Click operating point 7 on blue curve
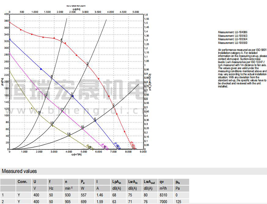 pyautogui.click(x=72, y=96)
